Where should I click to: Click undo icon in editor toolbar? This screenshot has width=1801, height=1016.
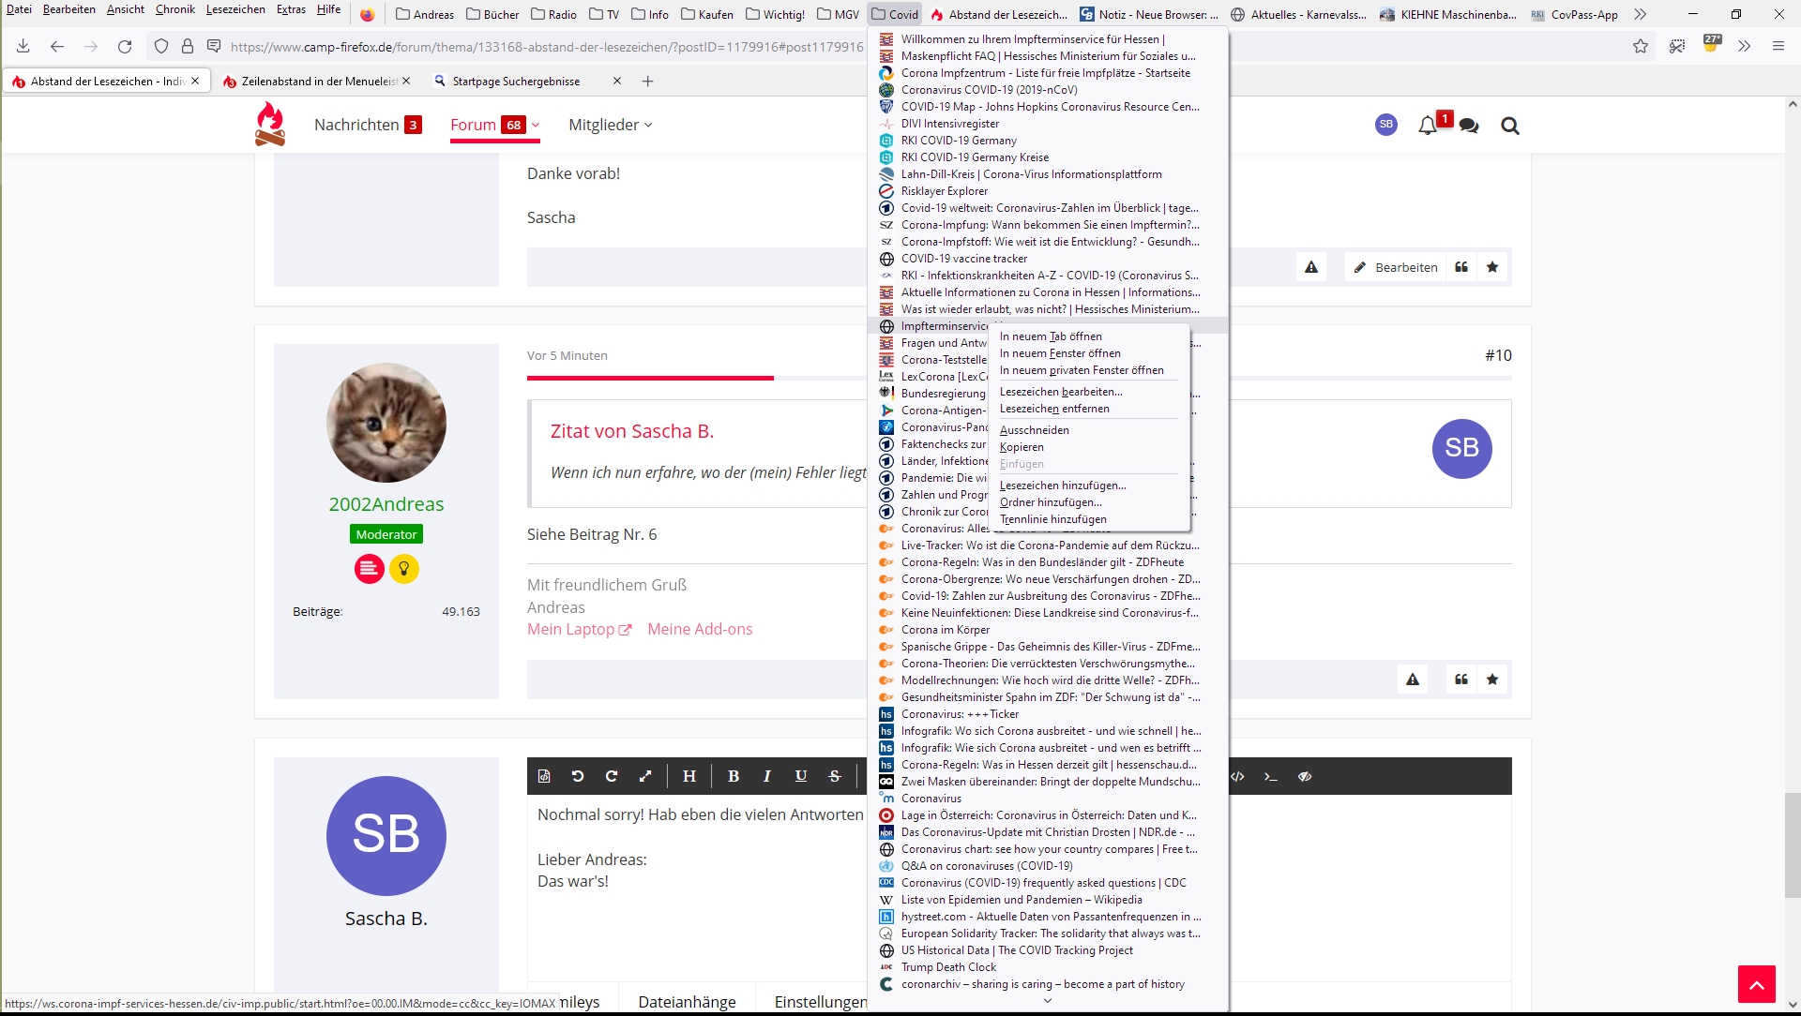578,776
